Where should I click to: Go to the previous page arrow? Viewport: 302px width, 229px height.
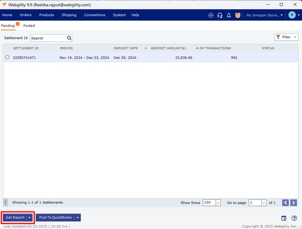click(286, 203)
